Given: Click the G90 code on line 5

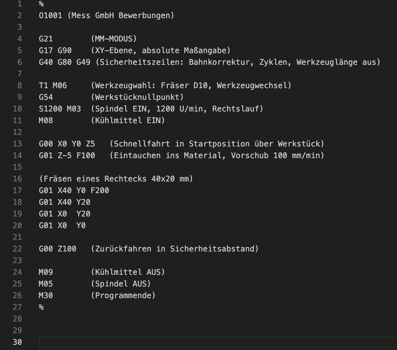Looking at the screenshot, I should click(65, 51).
